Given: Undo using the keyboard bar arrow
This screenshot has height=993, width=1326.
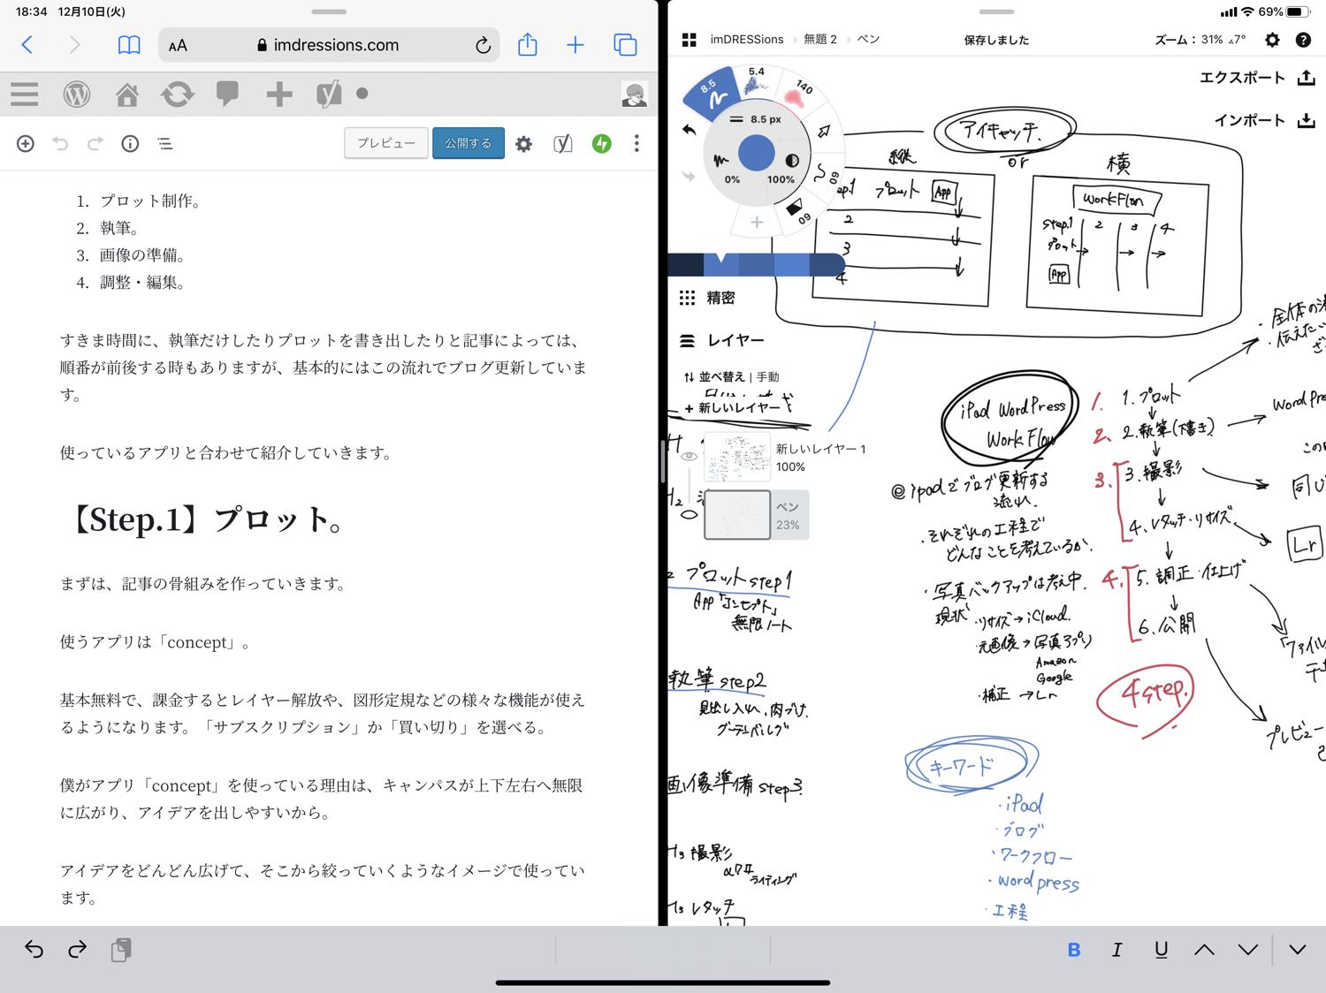Looking at the screenshot, I should pos(34,950).
